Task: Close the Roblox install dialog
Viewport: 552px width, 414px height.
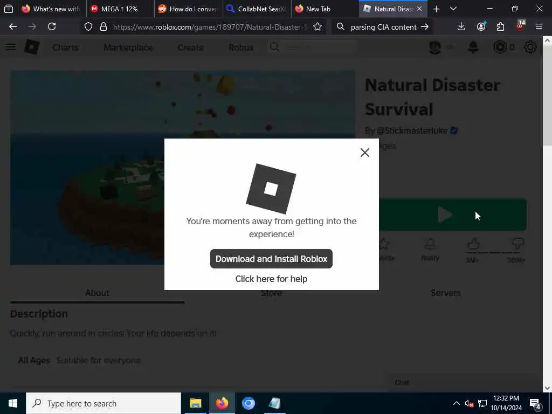Action: 365,153
